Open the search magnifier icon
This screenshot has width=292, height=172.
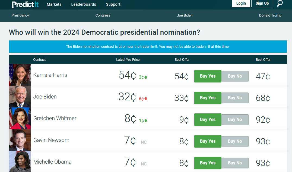pyautogui.click(x=280, y=4)
